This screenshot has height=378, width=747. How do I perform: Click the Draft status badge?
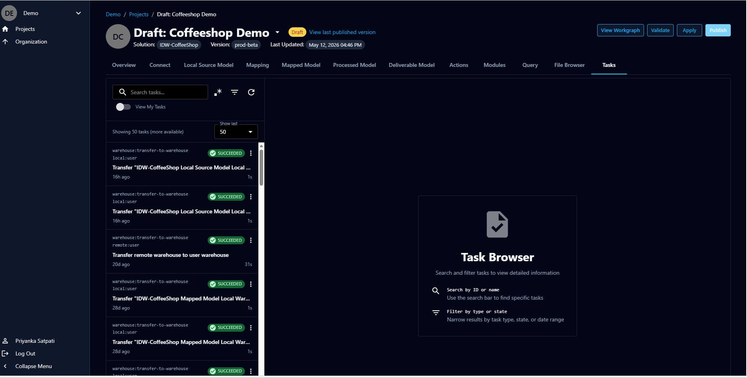click(297, 32)
